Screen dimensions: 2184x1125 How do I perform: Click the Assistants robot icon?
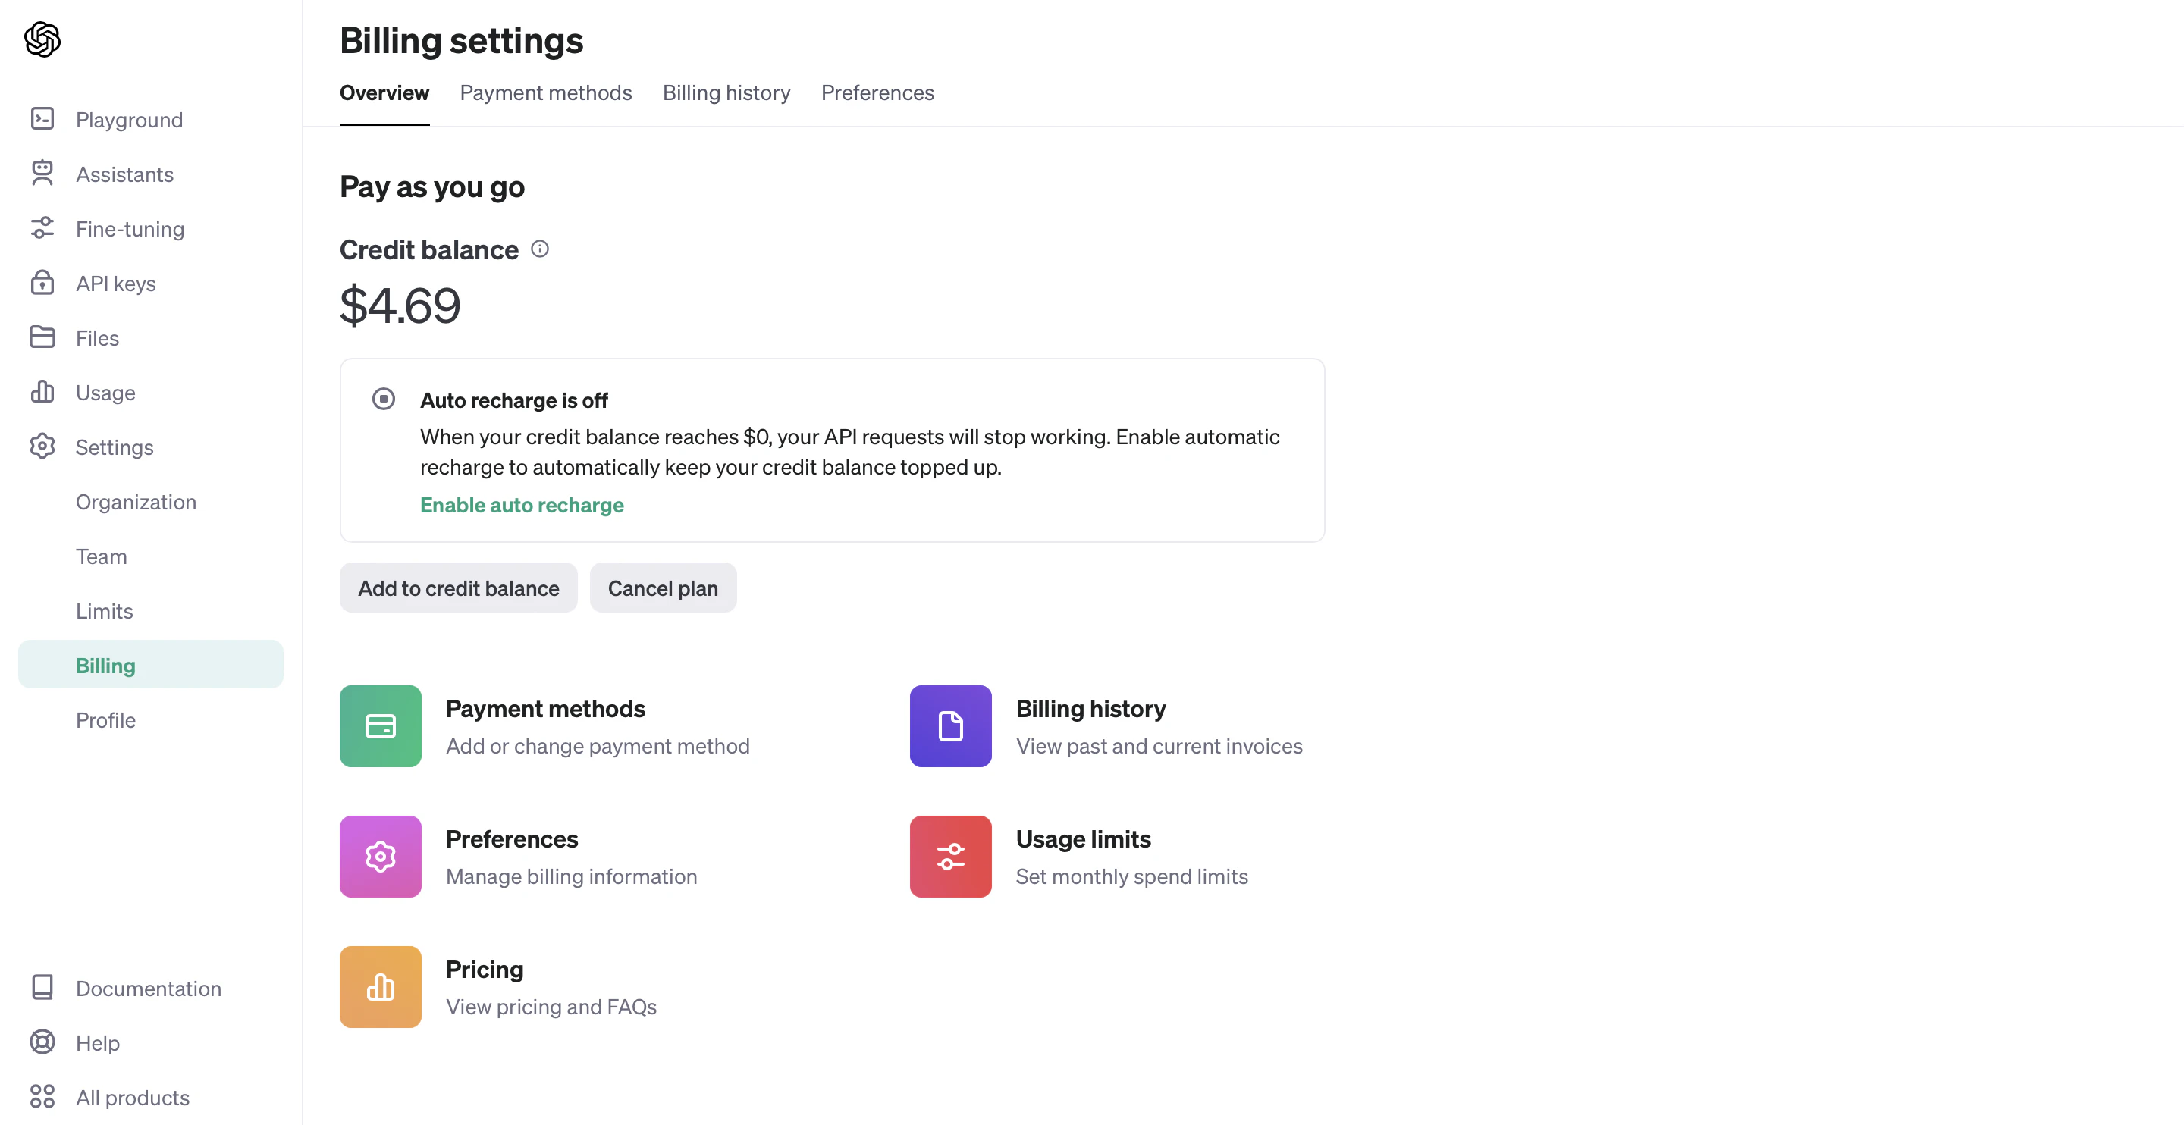click(x=42, y=173)
